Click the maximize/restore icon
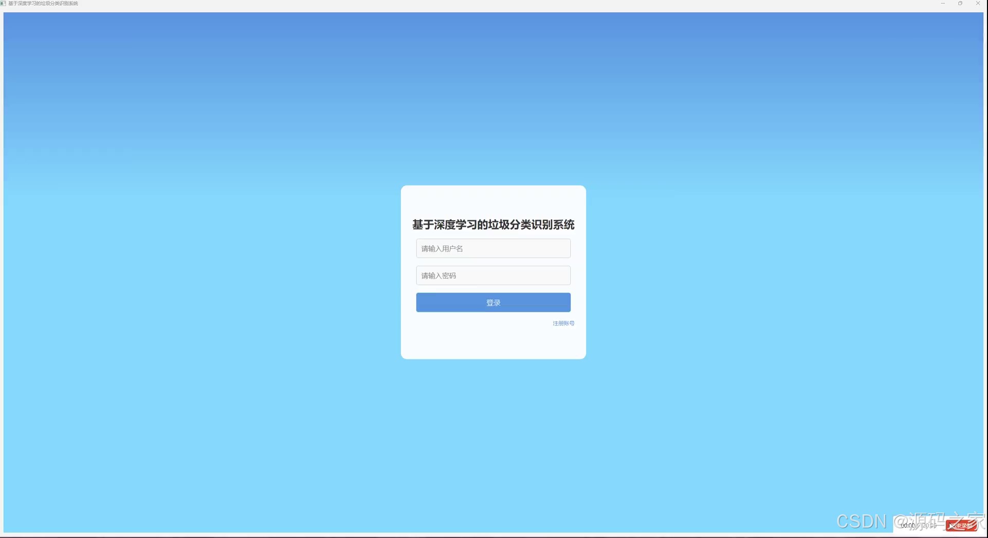Viewport: 988px width, 538px height. pyautogui.click(x=960, y=3)
